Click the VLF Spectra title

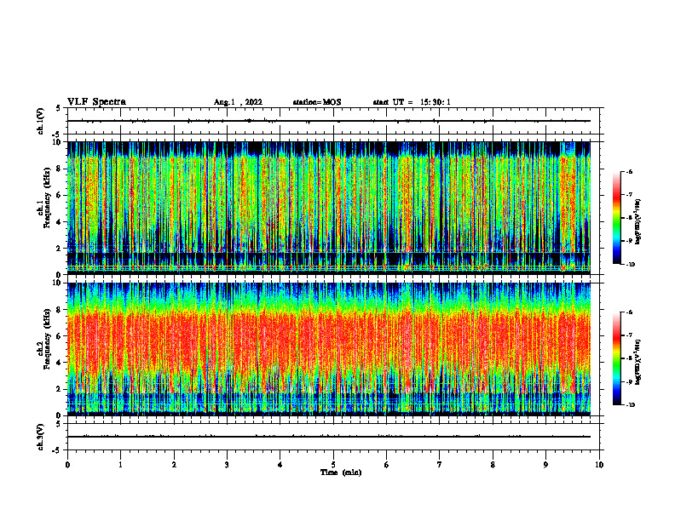[x=96, y=102]
